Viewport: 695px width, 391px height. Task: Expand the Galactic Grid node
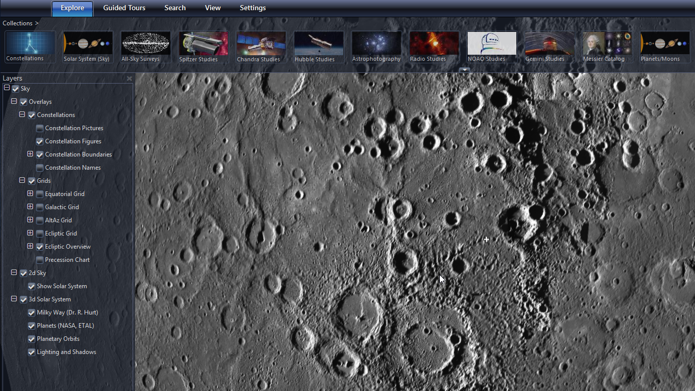point(30,207)
